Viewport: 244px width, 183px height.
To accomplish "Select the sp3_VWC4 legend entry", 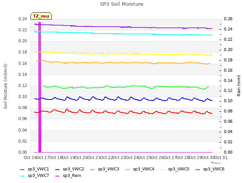I will (140, 169).
